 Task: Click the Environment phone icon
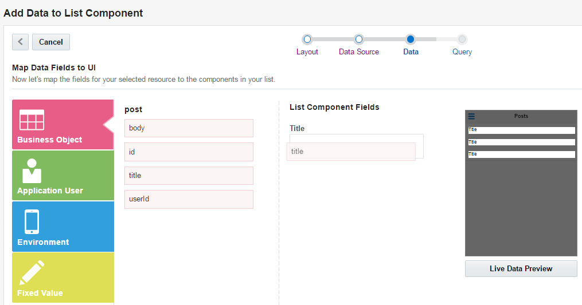[32, 221]
